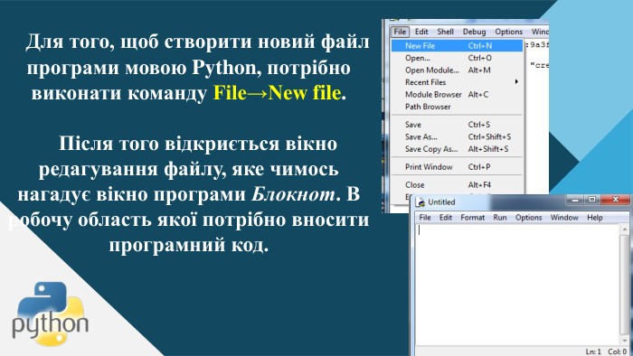Open Options menu in Untitled editor window
Image resolution: width=633 pixels, height=356 pixels.
tap(528, 218)
